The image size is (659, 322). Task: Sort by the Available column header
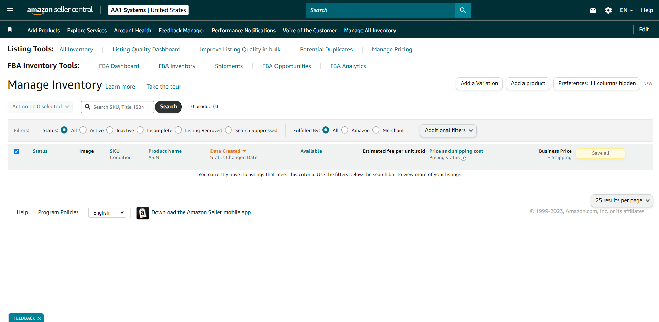(x=311, y=151)
